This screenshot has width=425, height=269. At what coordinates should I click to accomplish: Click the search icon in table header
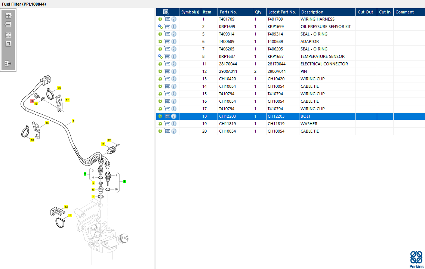pyautogui.click(x=166, y=12)
